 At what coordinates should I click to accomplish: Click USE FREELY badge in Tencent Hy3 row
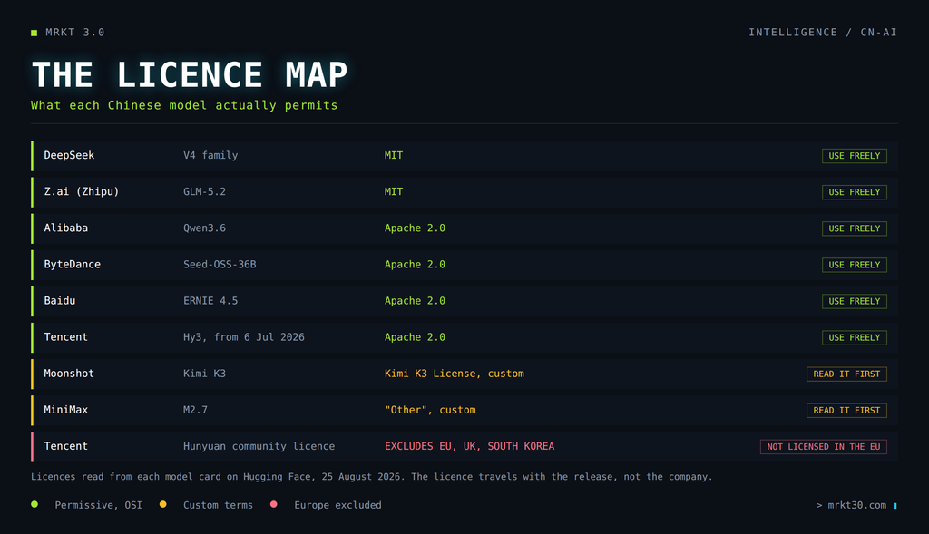pos(855,337)
